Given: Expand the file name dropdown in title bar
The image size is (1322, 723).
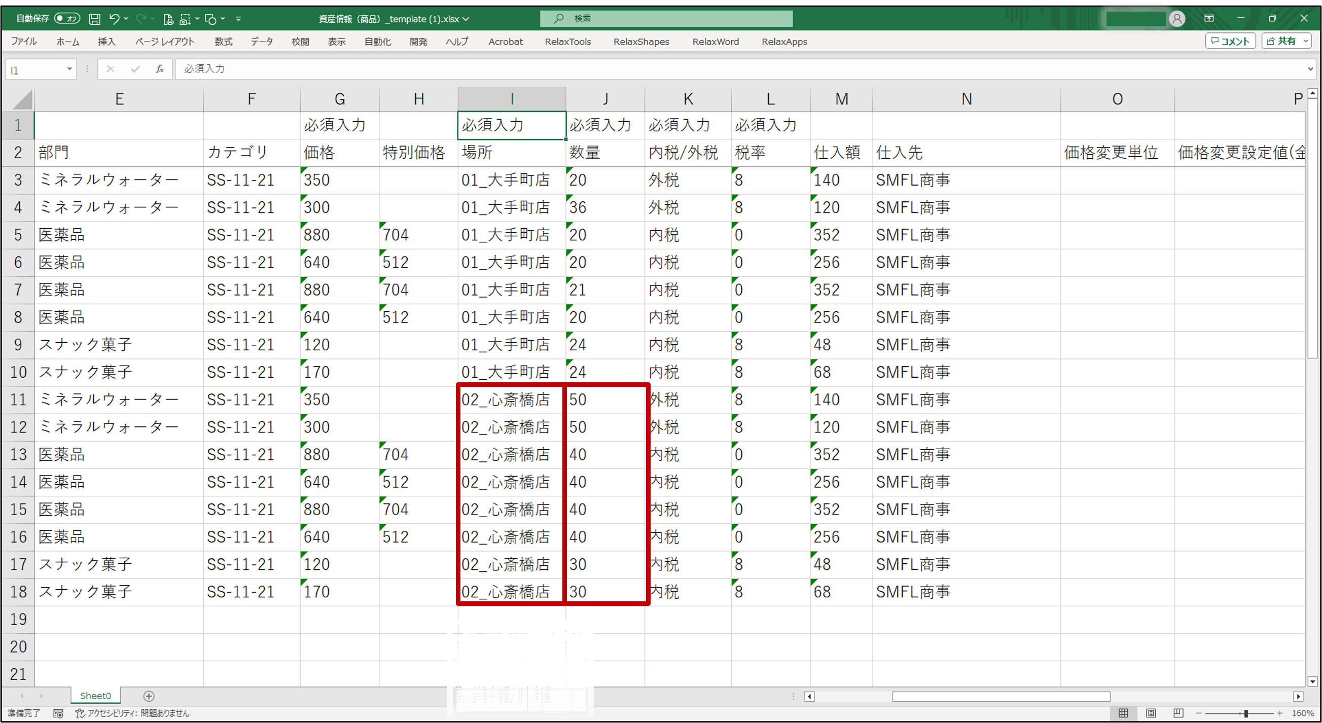Looking at the screenshot, I should [466, 19].
